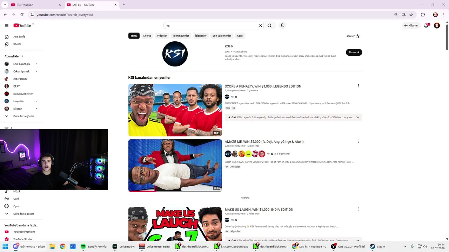Open the KSI channel avatar
This screenshot has height=252, width=449.
175,54
